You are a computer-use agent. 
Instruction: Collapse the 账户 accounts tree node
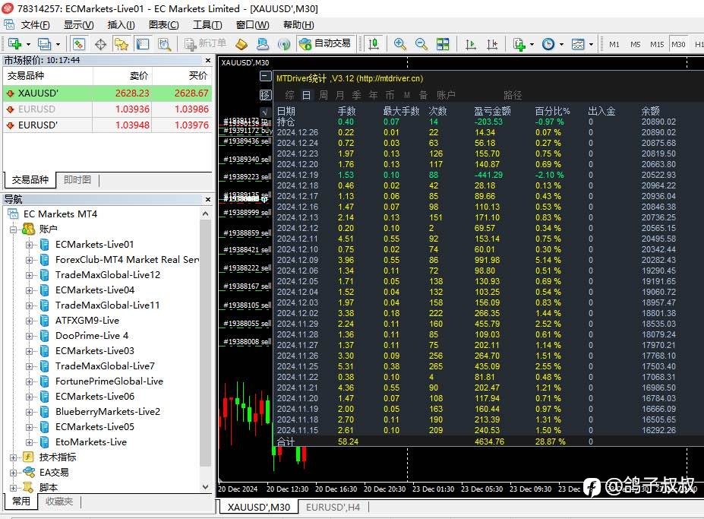(14, 229)
